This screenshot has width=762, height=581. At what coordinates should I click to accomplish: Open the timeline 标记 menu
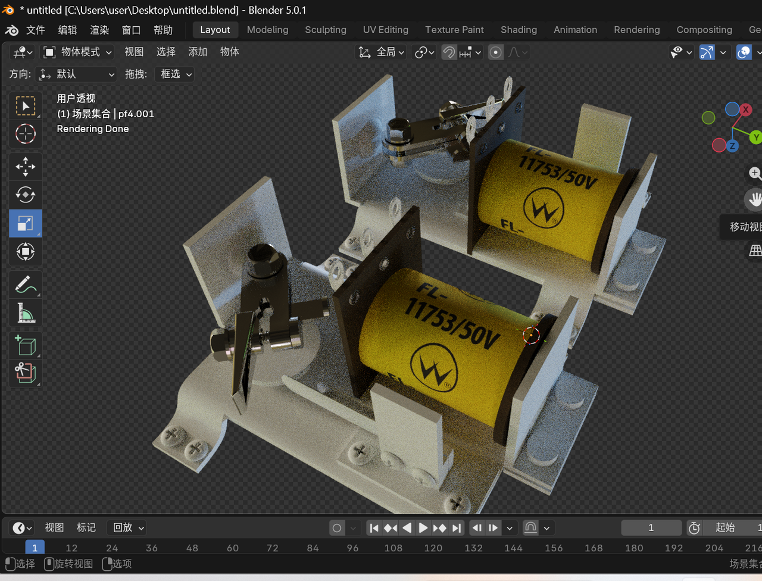[x=86, y=528]
